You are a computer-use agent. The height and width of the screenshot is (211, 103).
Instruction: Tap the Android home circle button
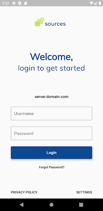(x=51, y=205)
